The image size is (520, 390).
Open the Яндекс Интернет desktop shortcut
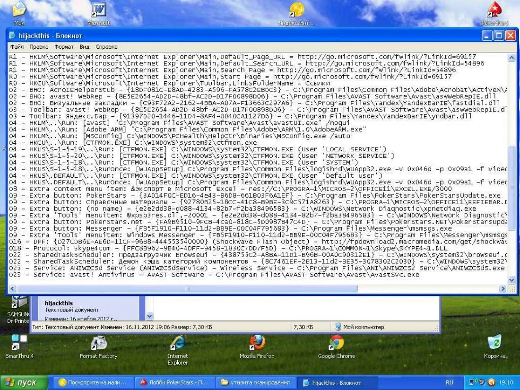296,13
